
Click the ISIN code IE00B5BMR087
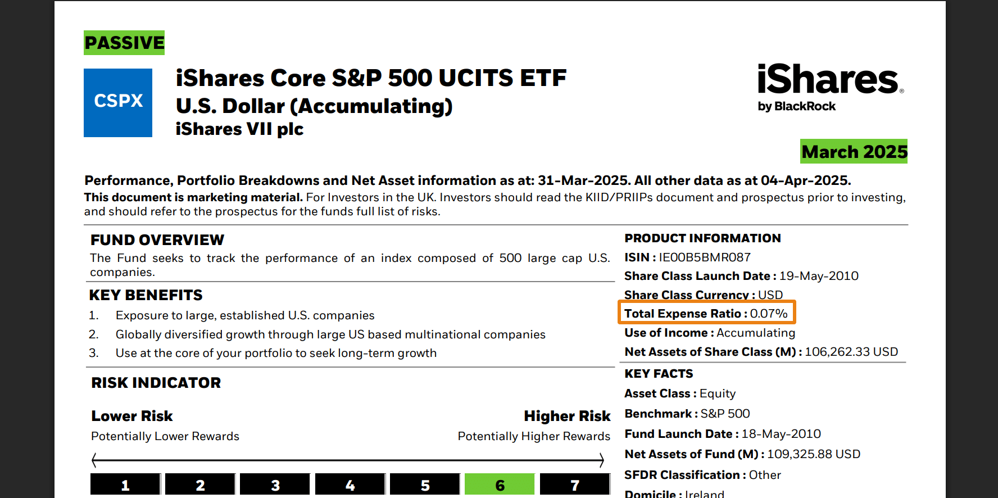coord(705,257)
